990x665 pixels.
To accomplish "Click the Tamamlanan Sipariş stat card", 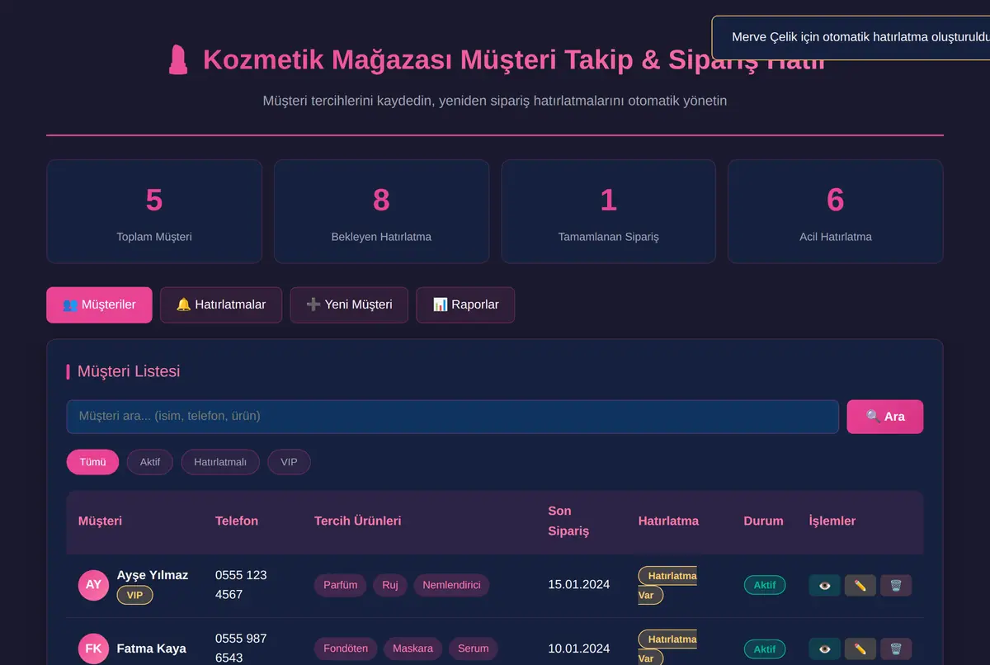I will point(608,211).
